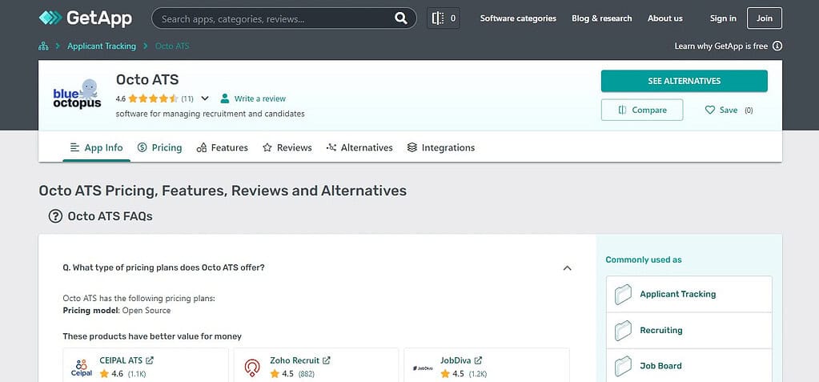Click the search magnifier icon
819x382 pixels.
click(400, 18)
